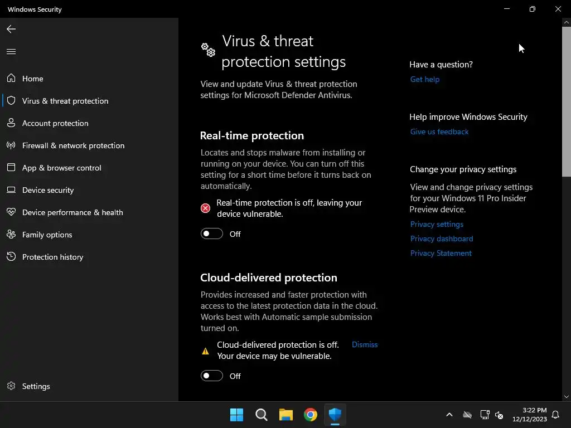
Task: Click the gears icon beside the page title
Action: tap(209, 50)
